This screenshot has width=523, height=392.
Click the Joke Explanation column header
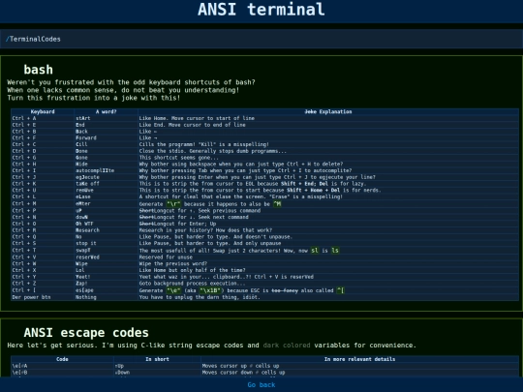[x=328, y=111]
